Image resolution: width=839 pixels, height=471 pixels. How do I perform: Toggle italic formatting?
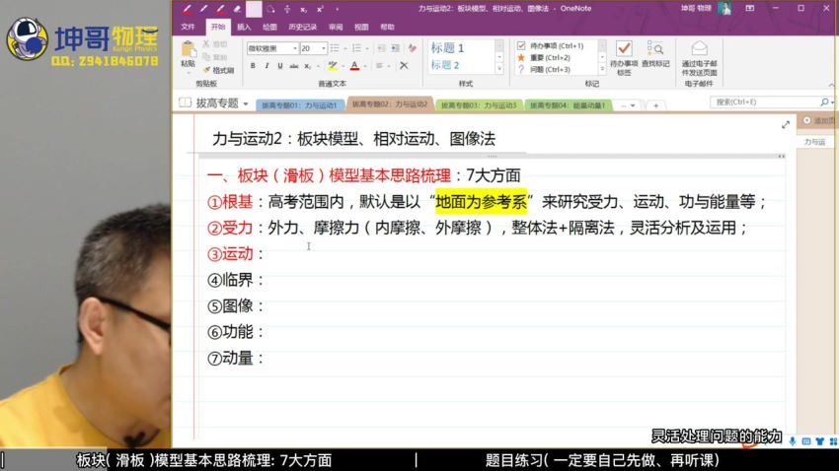coord(267,66)
